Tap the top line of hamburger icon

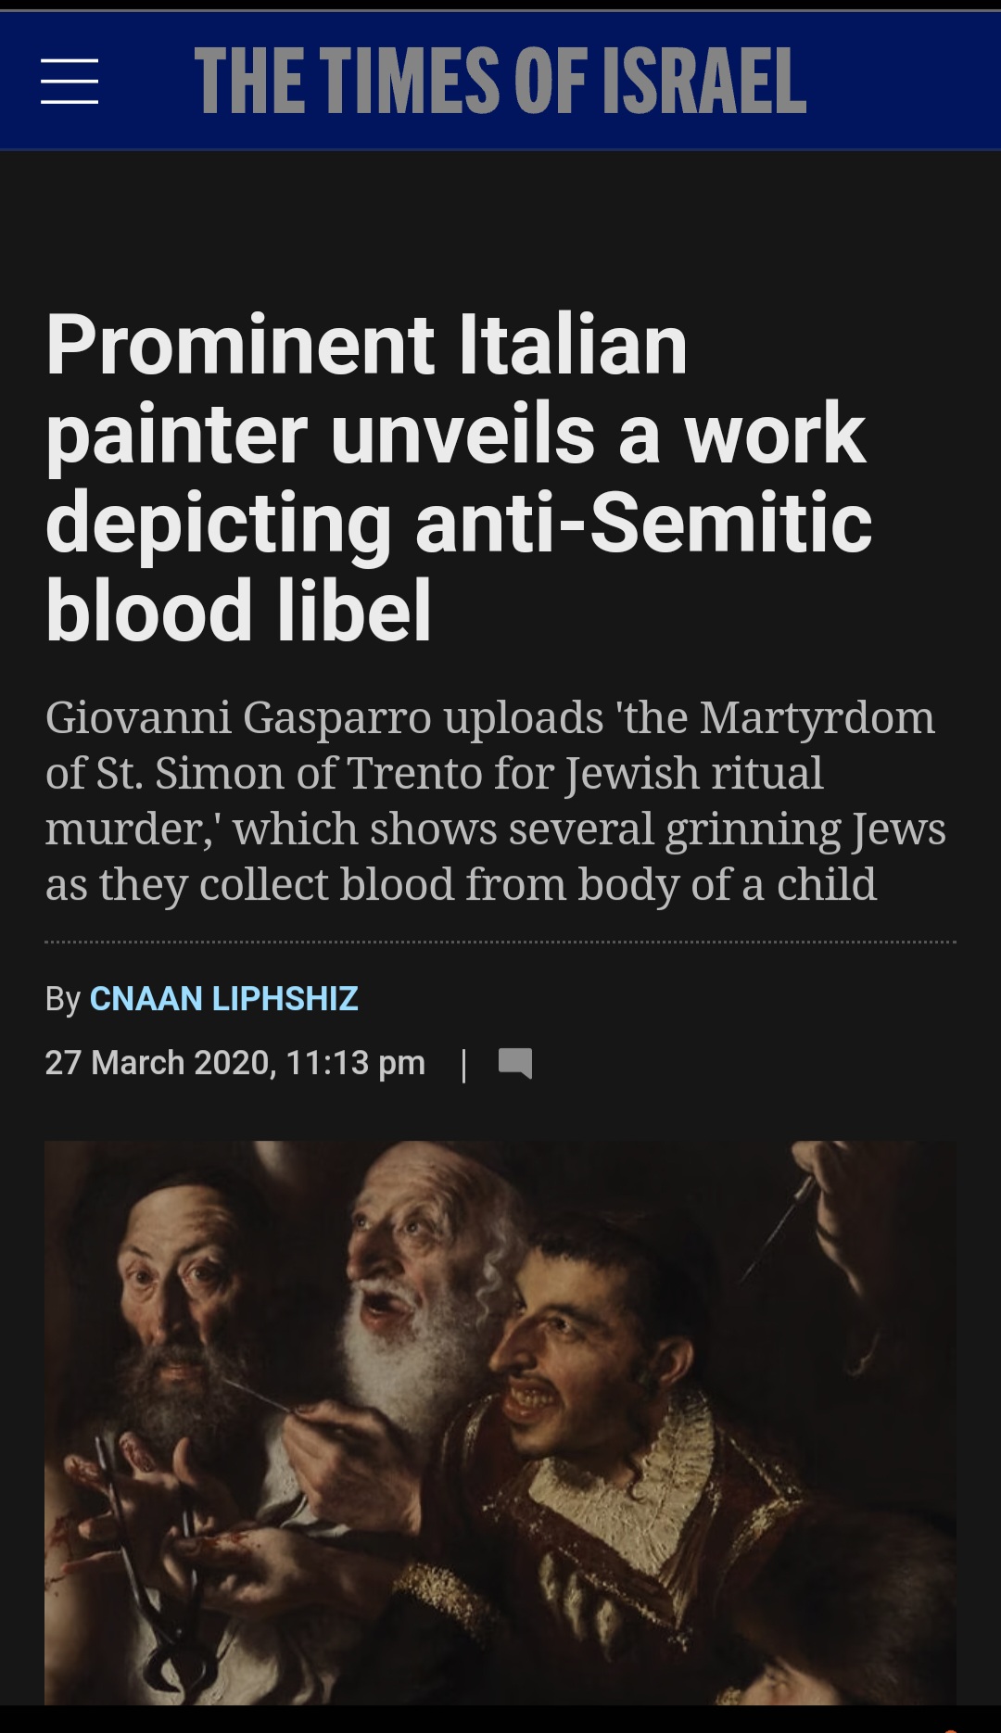click(x=70, y=60)
